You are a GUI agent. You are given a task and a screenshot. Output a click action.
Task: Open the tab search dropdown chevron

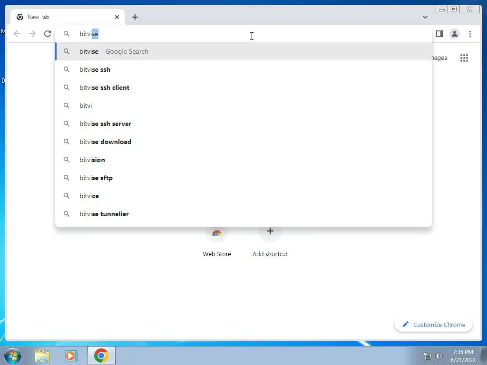(425, 17)
